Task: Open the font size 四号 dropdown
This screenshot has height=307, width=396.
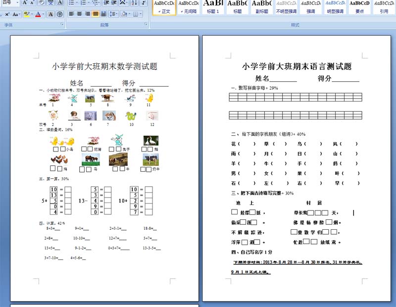Action: pyautogui.click(x=17, y=2)
